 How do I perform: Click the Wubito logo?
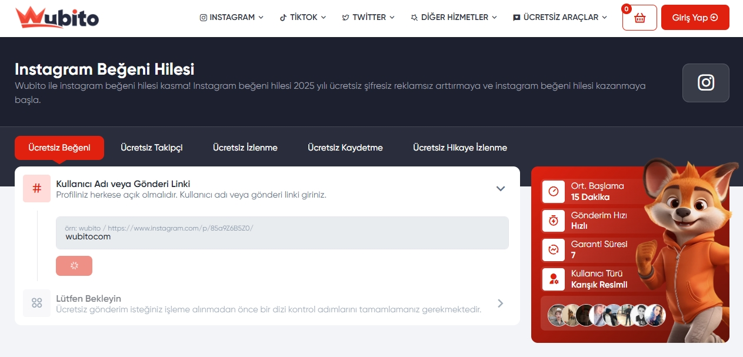click(x=56, y=18)
